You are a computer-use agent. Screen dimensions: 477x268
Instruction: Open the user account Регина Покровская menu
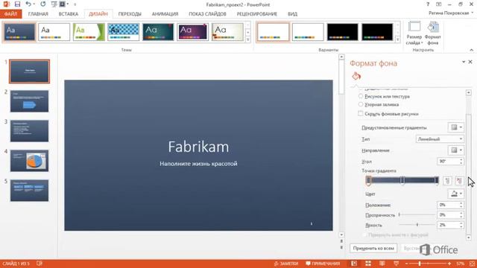tap(451, 13)
